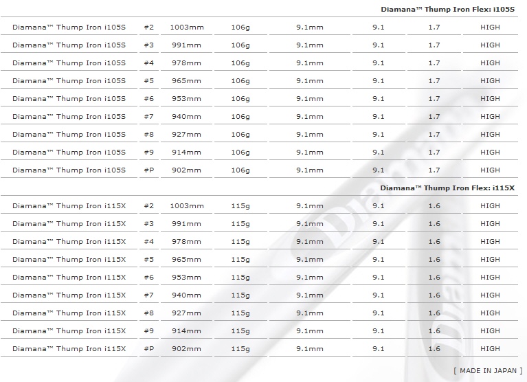Select 965mm in the i105S #5 row

(186, 81)
